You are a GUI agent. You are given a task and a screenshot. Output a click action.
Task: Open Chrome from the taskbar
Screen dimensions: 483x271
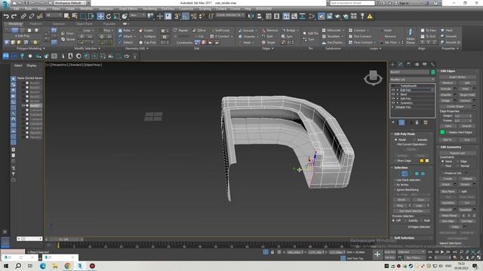67,266
